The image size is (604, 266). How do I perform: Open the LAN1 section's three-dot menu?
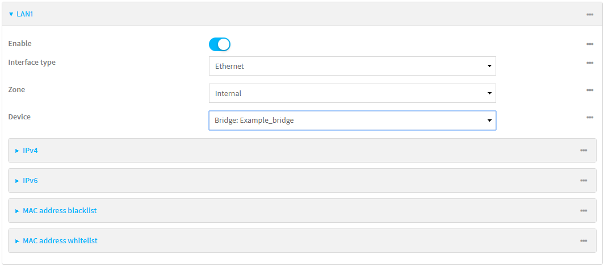point(590,14)
